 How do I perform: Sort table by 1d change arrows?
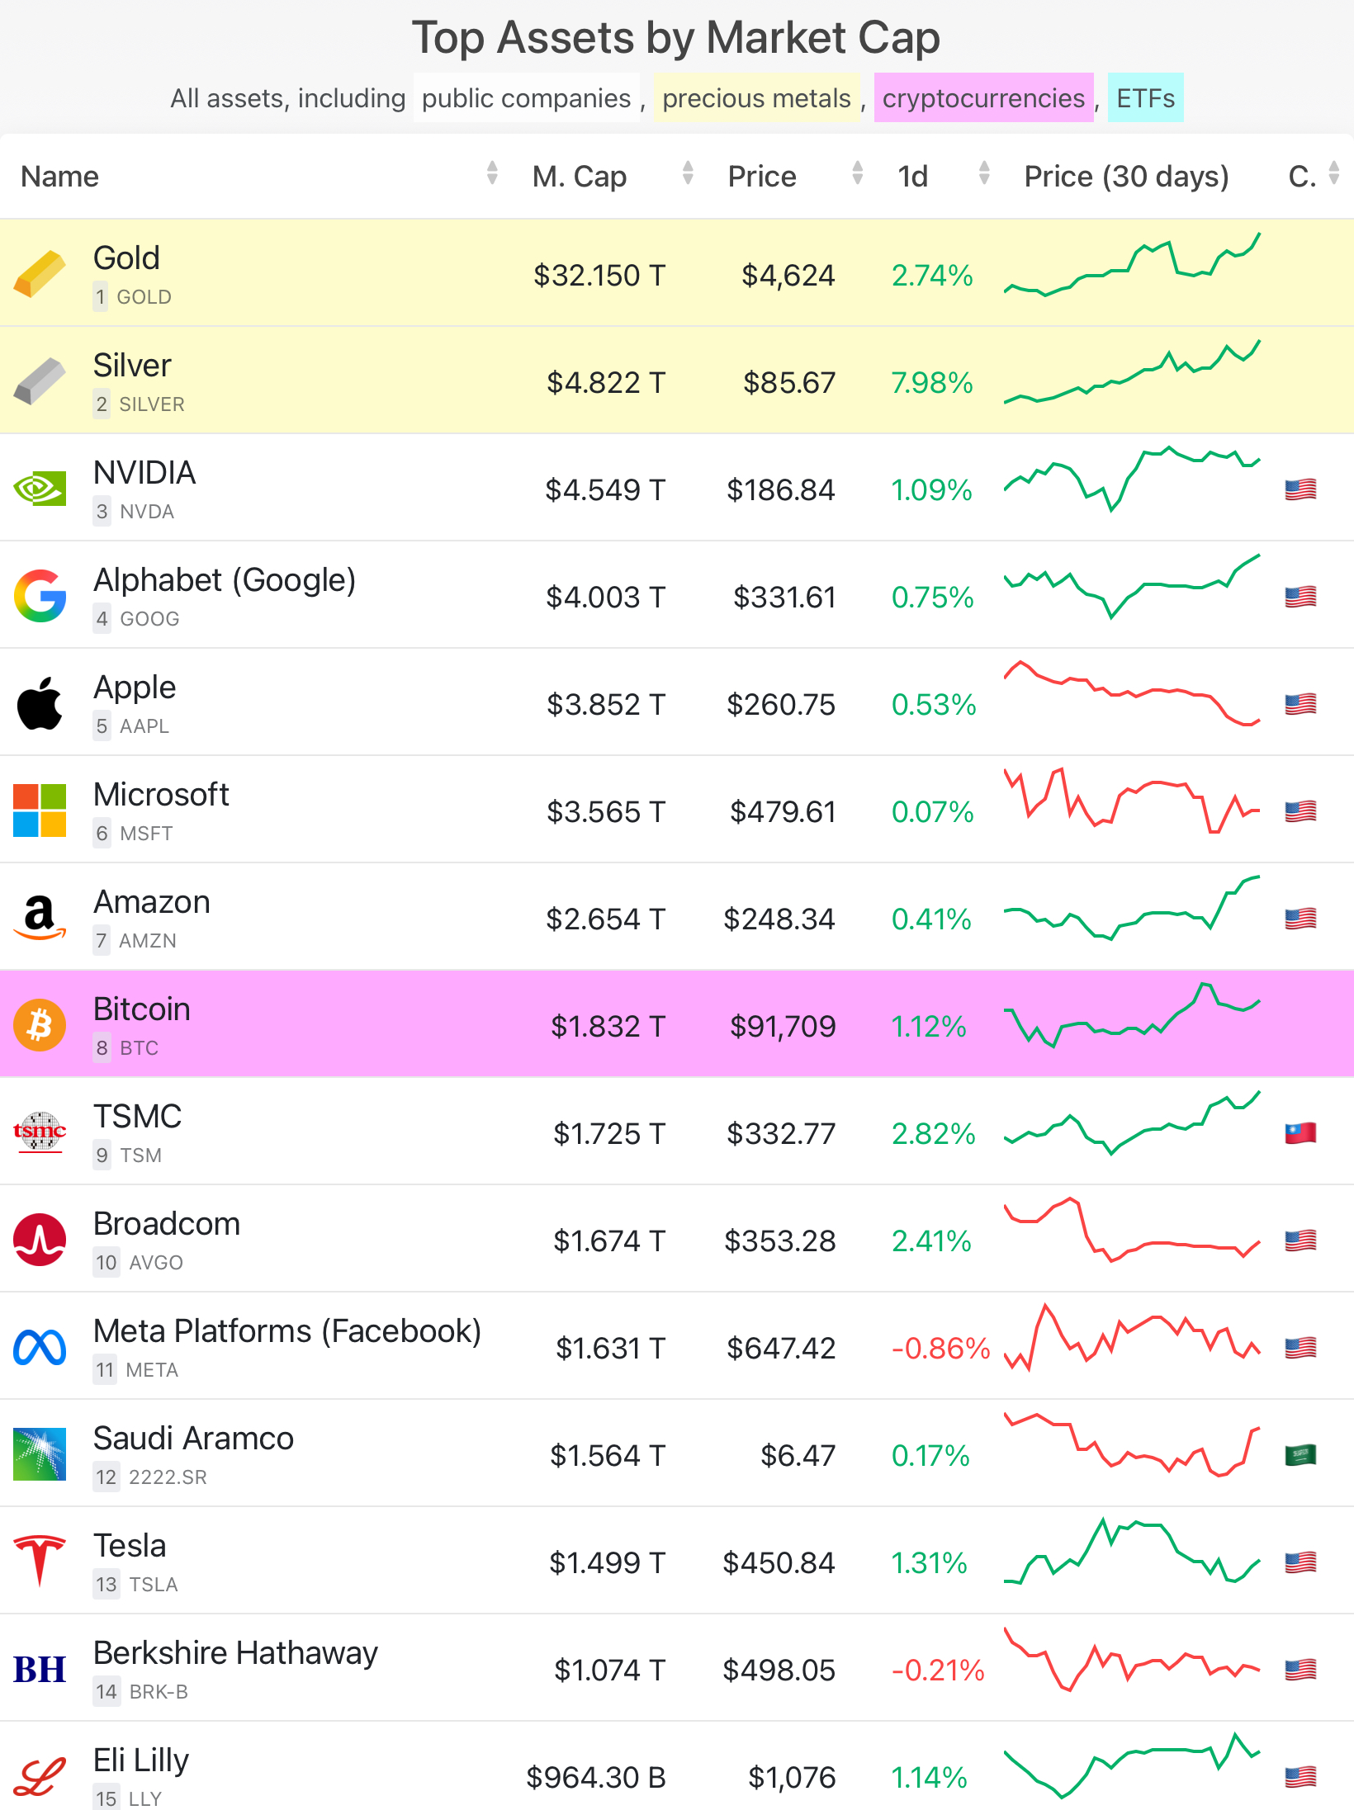(984, 173)
